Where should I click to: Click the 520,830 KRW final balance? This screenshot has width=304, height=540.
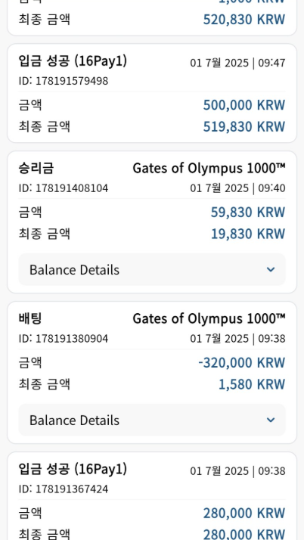(244, 20)
